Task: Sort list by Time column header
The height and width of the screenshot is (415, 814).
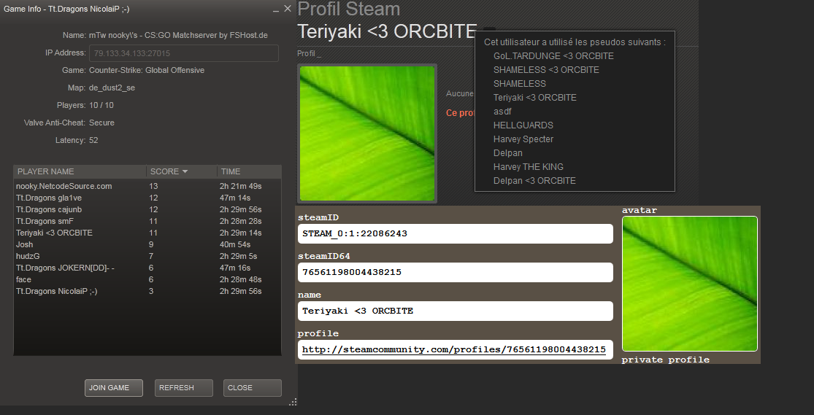Action: click(248, 171)
